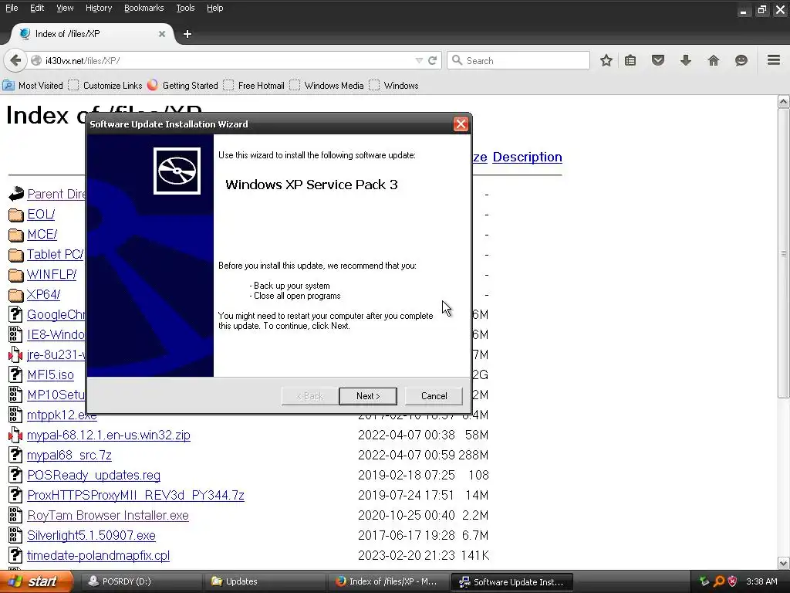Close the Software Update Installation Wizard

(461, 124)
